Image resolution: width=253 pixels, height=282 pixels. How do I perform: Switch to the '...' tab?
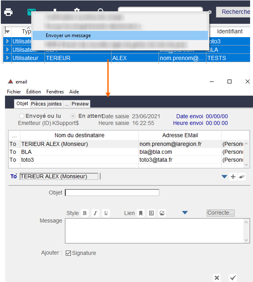point(67,104)
